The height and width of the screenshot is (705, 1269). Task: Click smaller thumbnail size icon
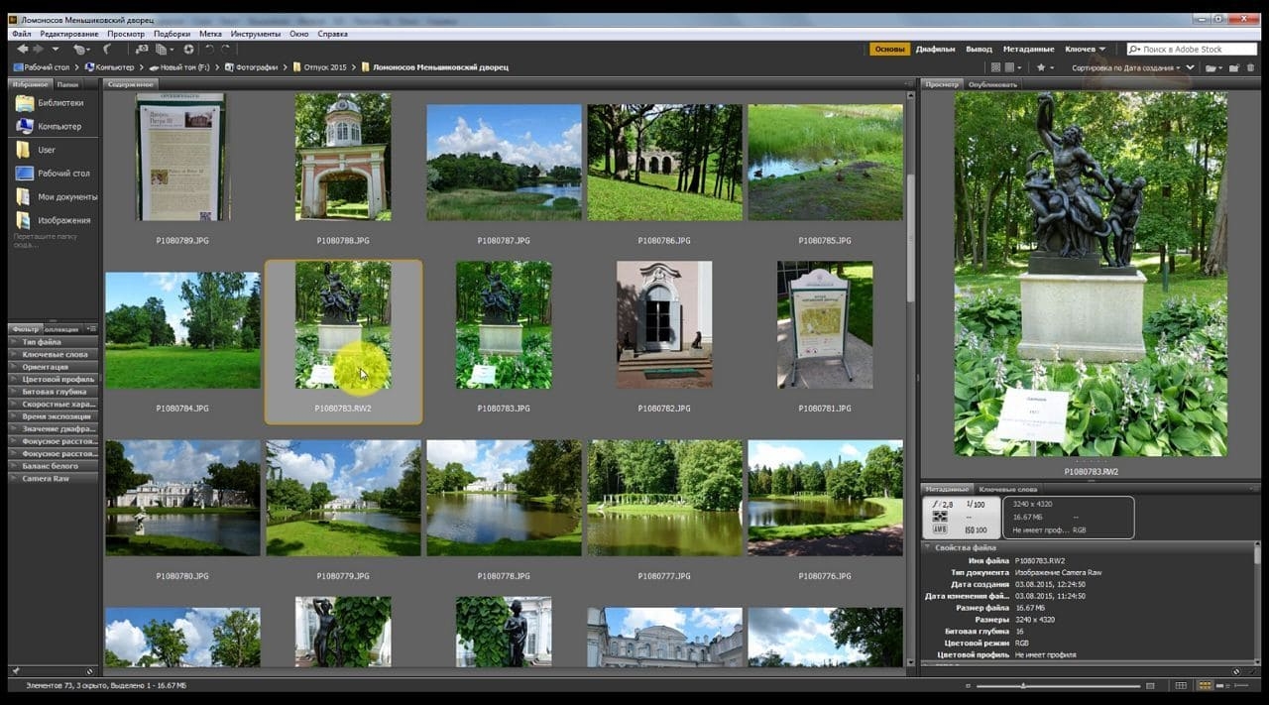[x=968, y=685]
